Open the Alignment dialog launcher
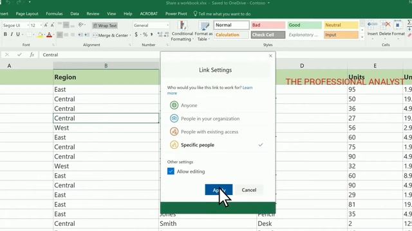 [x=130, y=45]
